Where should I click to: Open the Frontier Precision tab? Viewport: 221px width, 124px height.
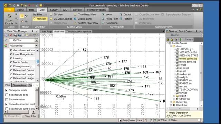[x=96, y=10]
